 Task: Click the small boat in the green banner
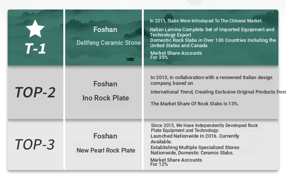[x=130, y=59]
